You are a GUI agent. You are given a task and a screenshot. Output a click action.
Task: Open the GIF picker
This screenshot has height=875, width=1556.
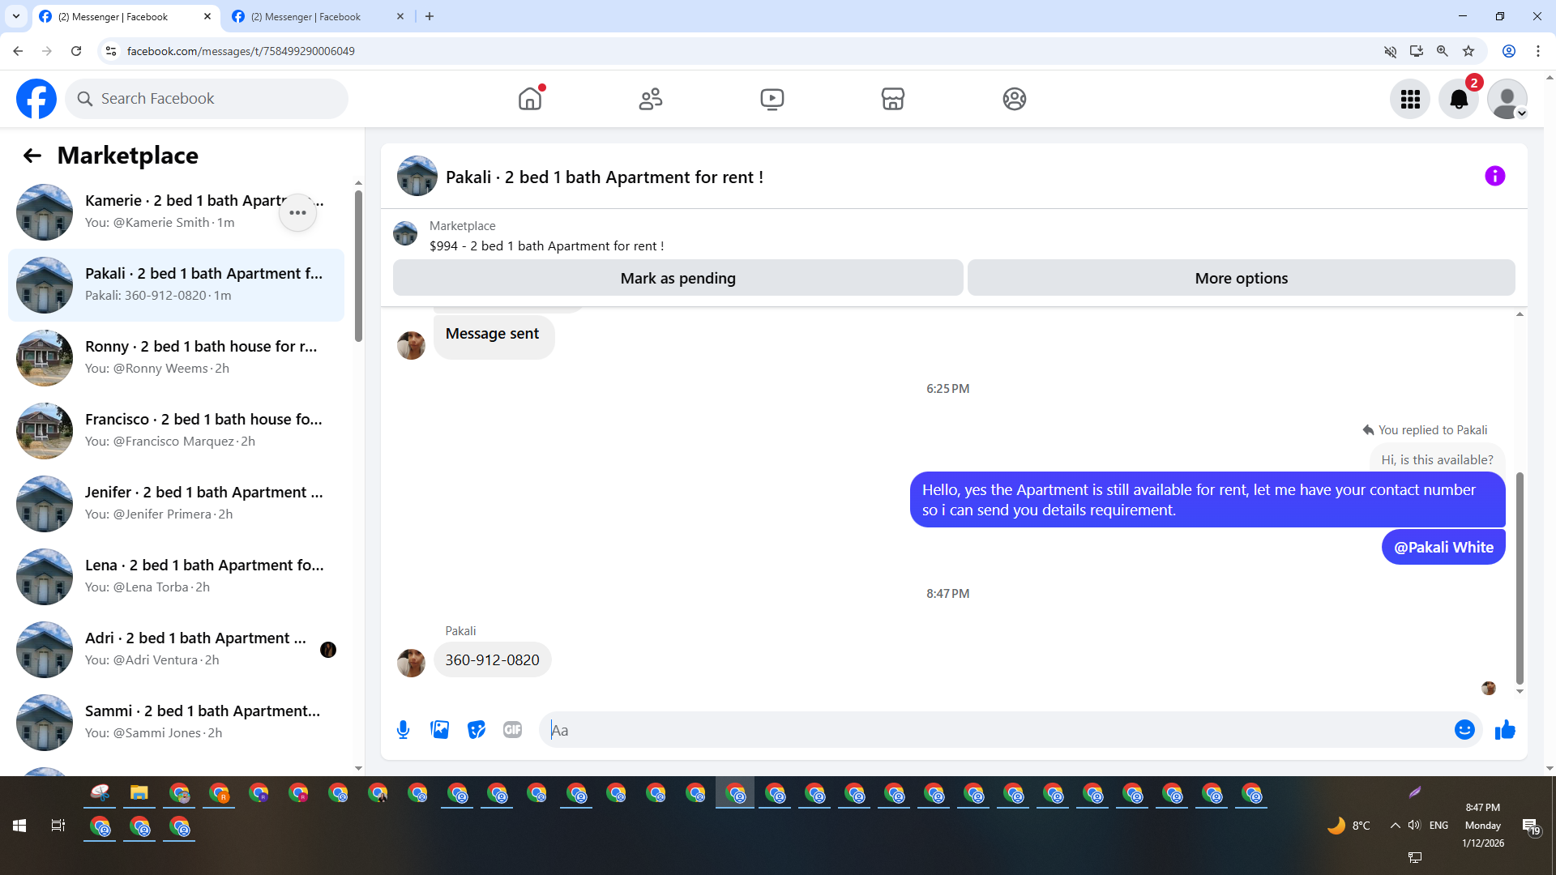512,730
